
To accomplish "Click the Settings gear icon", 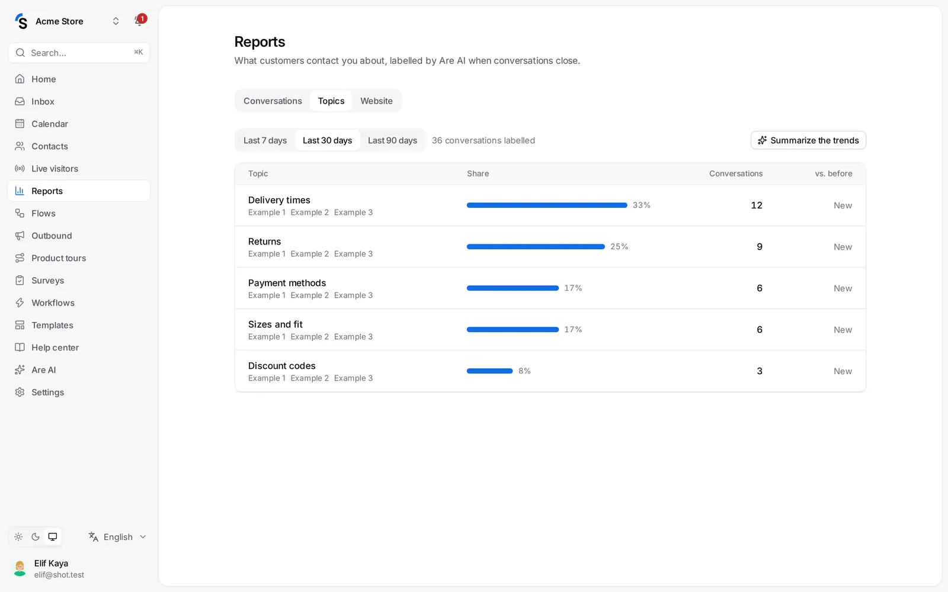I will coord(20,392).
